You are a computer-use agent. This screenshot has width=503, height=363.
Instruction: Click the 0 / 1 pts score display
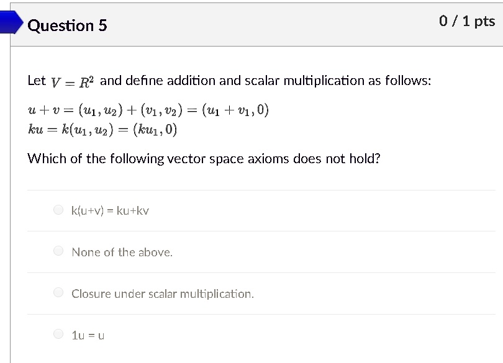[x=467, y=20]
